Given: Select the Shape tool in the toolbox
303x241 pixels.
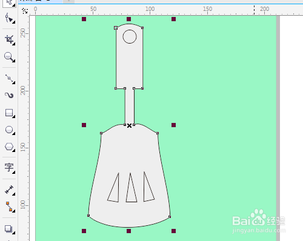Looking at the screenshot, I should click(x=9, y=18).
